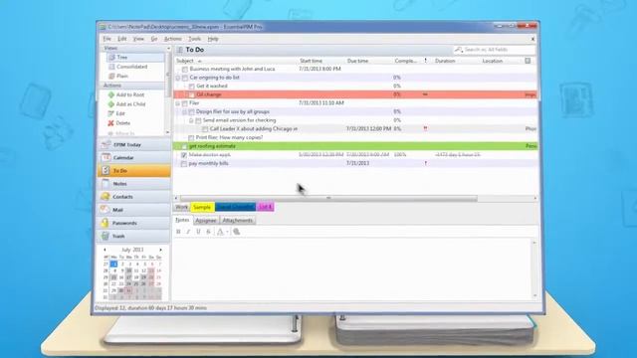Click the search magnifier icon
The width and height of the screenshot is (637, 358).
coord(459,50)
